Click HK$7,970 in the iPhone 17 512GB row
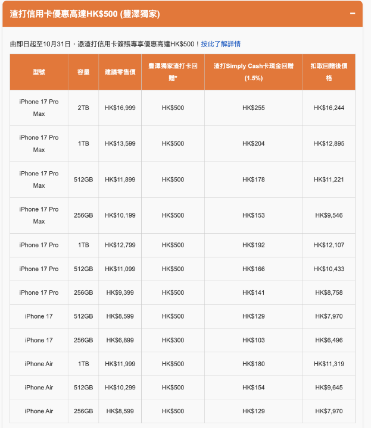This screenshot has width=371, height=428. pyautogui.click(x=329, y=316)
